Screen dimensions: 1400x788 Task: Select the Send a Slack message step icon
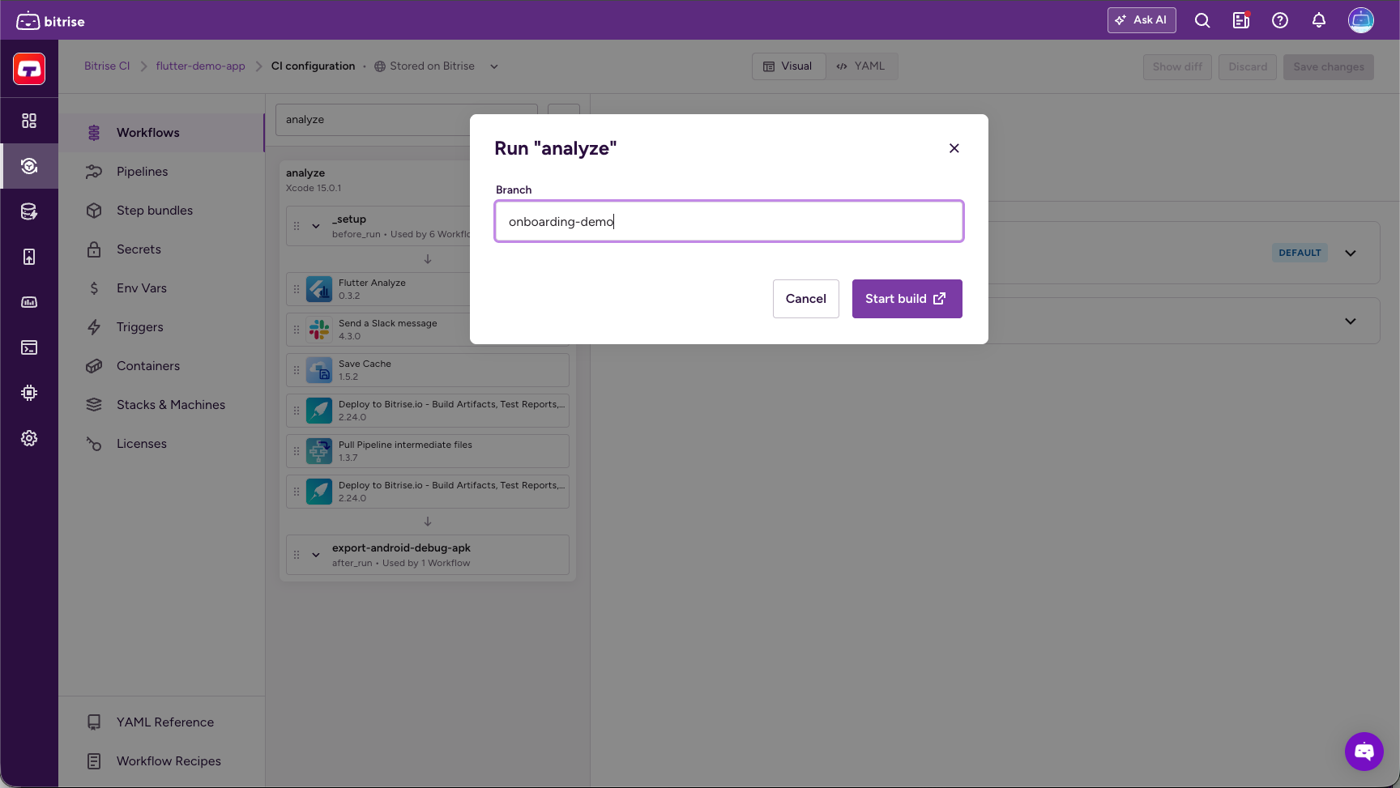point(319,330)
